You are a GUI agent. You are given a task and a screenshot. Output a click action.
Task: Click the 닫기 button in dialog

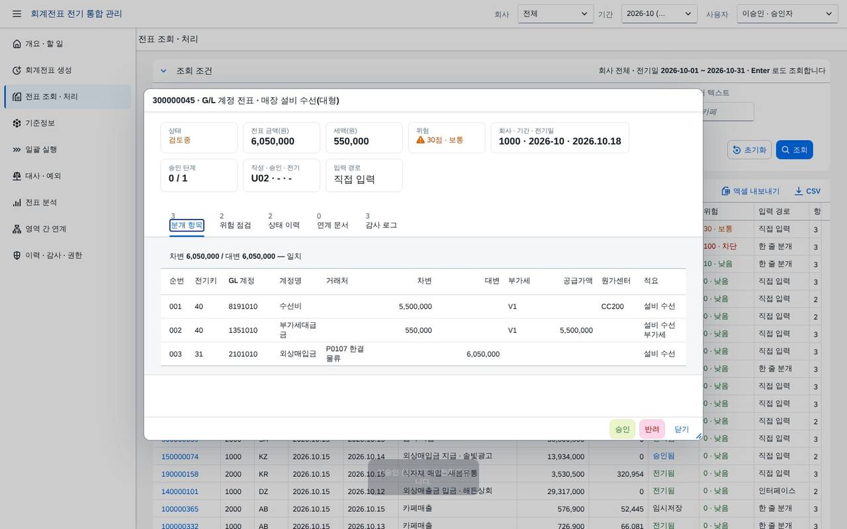coord(682,429)
